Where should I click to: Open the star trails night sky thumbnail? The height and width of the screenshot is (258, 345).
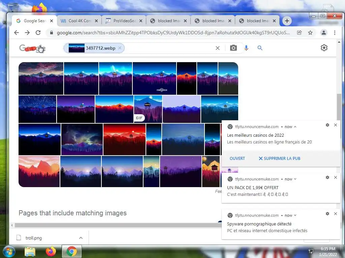37,109
